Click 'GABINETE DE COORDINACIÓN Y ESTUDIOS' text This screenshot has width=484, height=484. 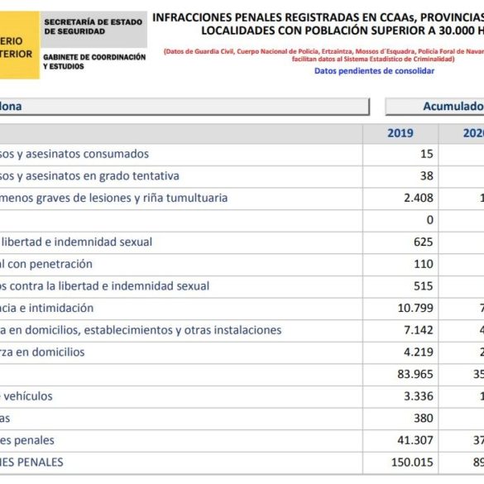pos(94,61)
